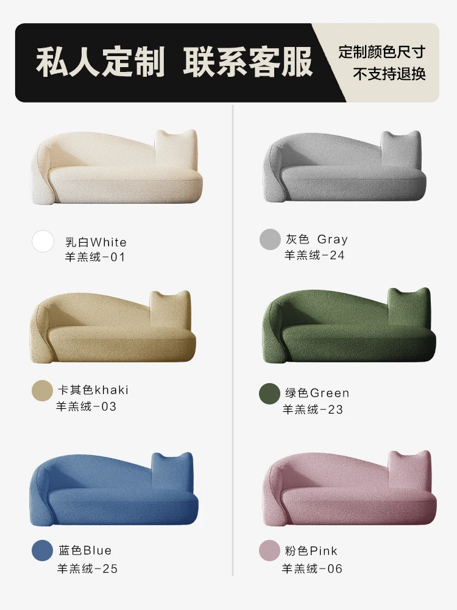
Task: Choose the pink color swatch circle
Action: click(x=269, y=550)
